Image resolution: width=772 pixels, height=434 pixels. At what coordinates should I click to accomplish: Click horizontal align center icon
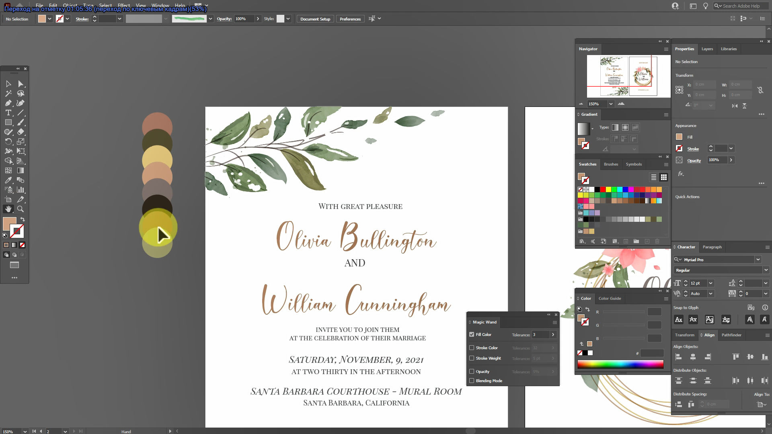(693, 357)
